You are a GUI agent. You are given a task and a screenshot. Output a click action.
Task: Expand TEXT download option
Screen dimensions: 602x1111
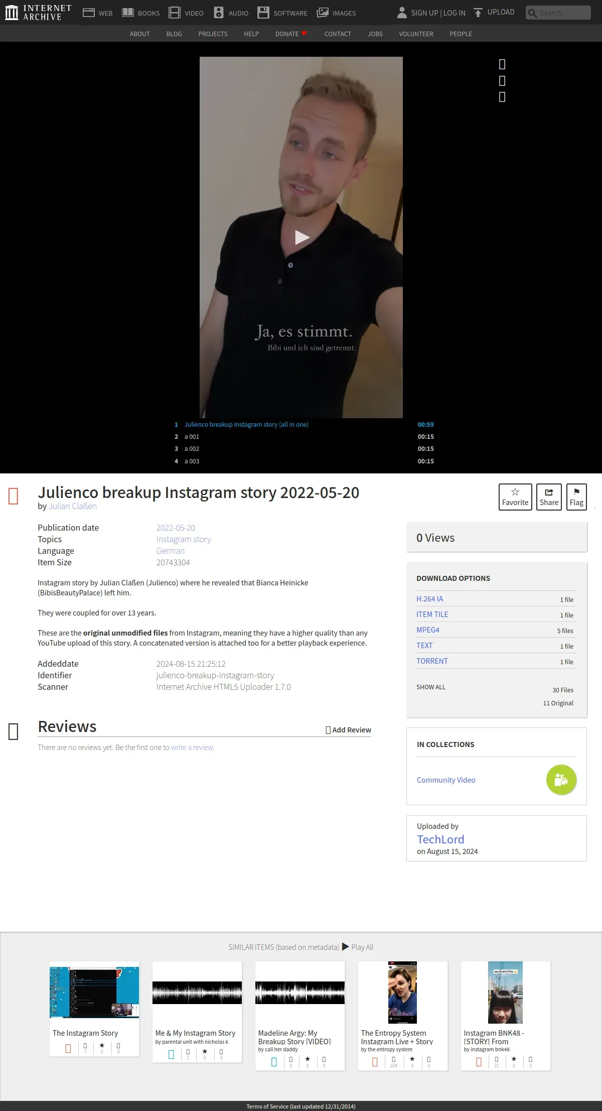(424, 646)
